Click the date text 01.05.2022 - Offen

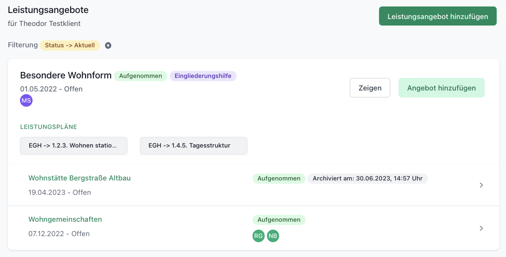51,89
